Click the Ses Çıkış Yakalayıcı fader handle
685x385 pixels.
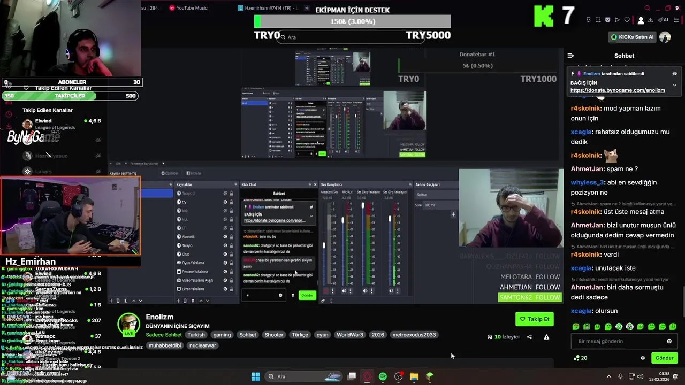point(363,206)
